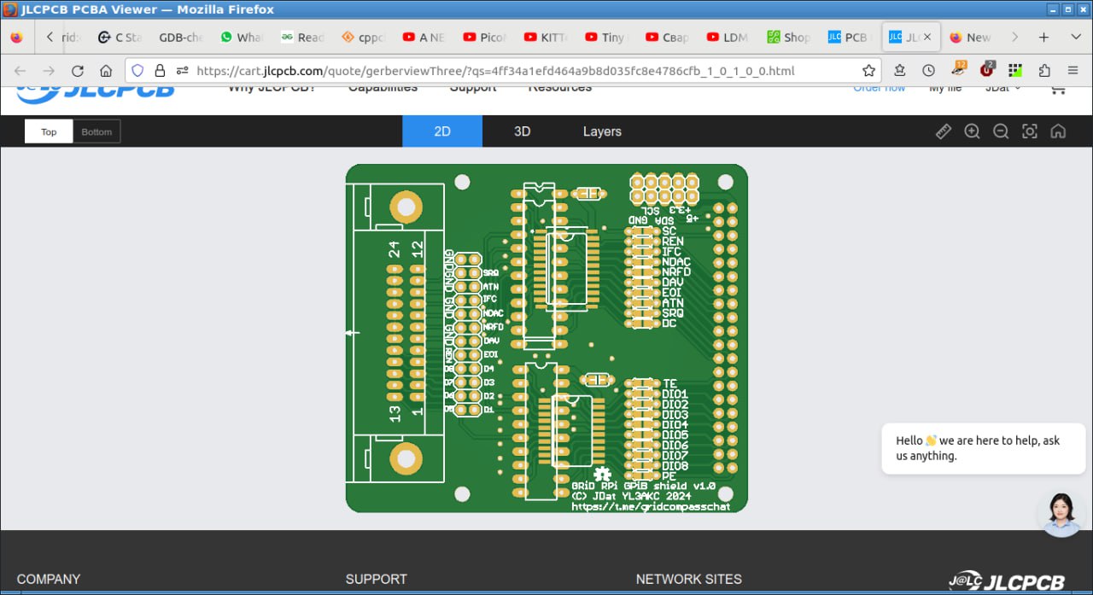
Task: Zoom out of the PCB view
Action: click(1001, 131)
